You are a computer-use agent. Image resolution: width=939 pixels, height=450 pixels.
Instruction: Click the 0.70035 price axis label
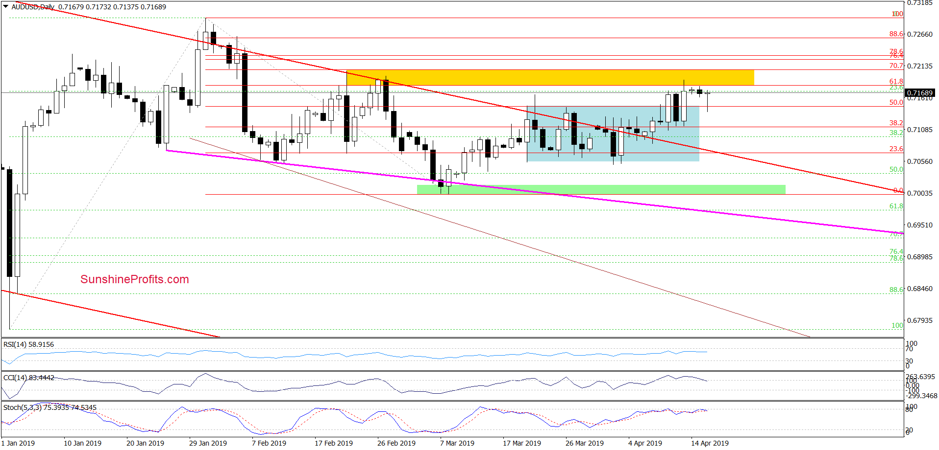coord(920,193)
